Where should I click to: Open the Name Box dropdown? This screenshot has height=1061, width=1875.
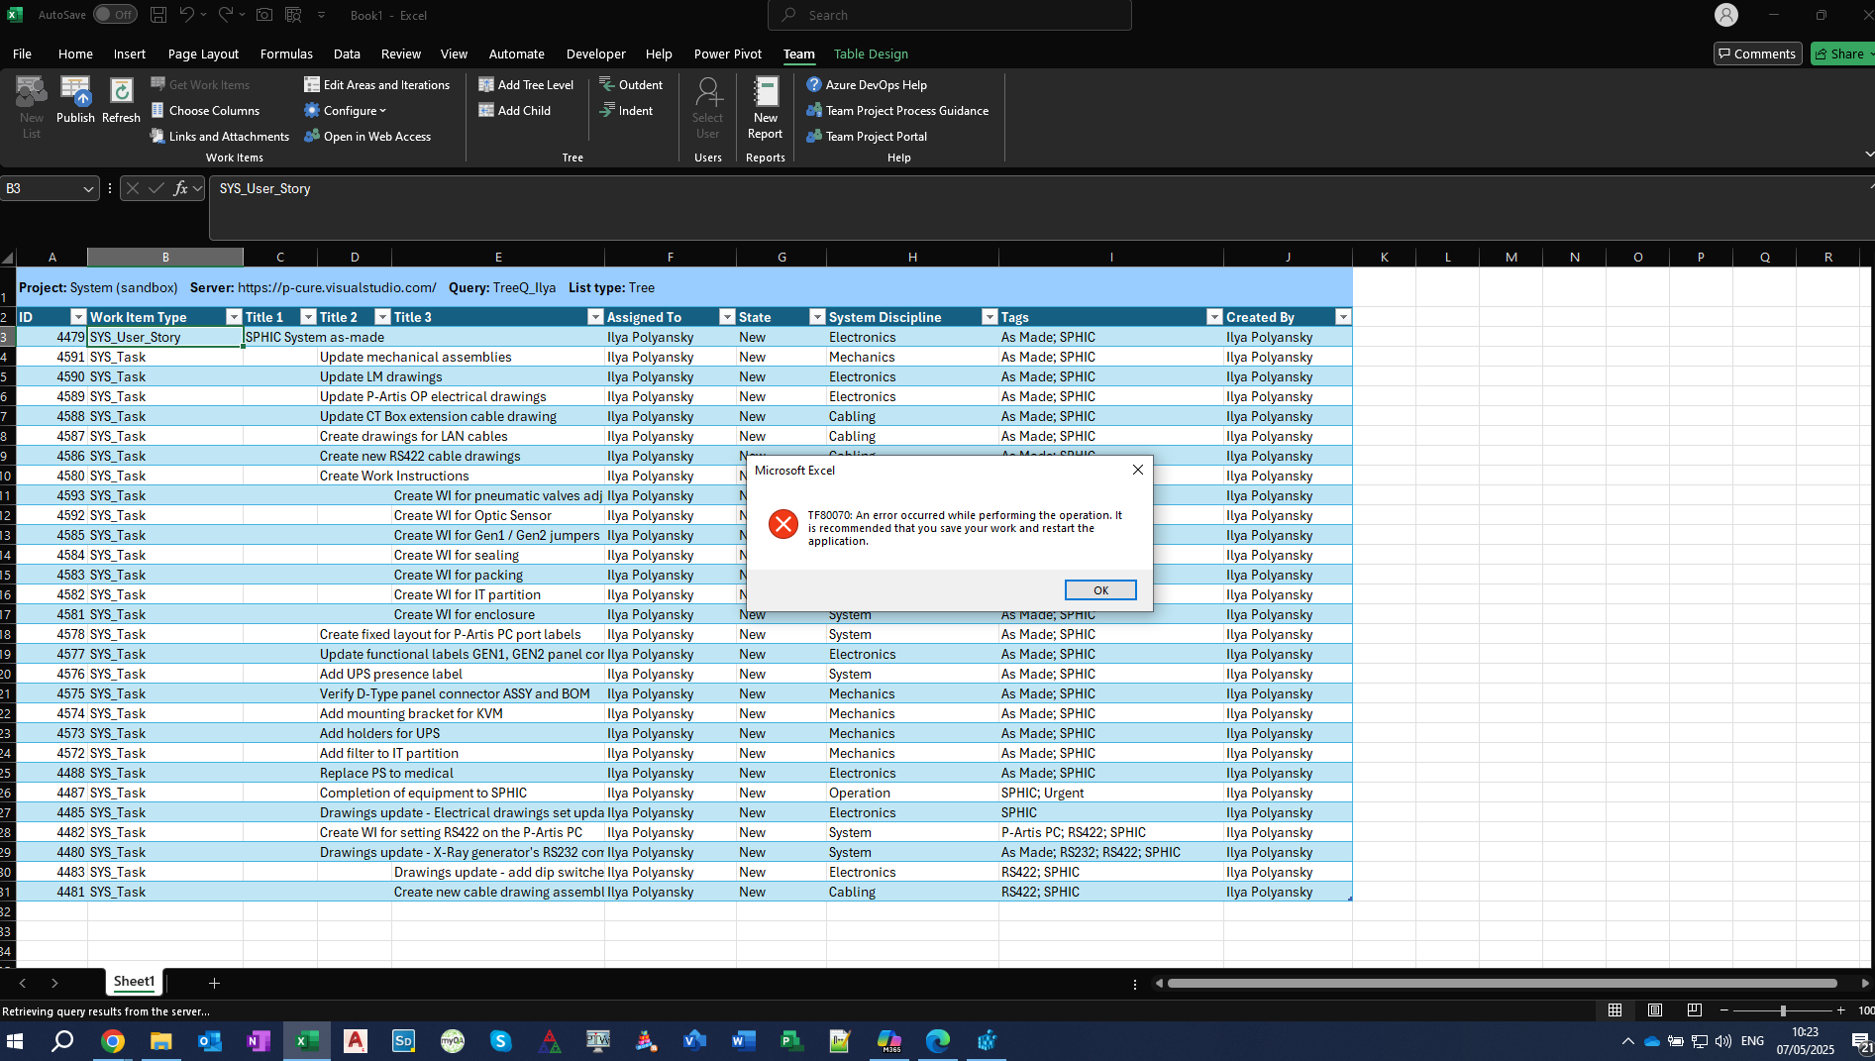tap(88, 188)
